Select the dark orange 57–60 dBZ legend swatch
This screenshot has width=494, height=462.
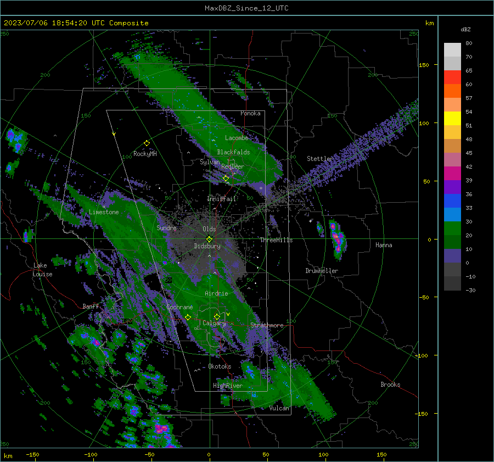click(x=452, y=91)
